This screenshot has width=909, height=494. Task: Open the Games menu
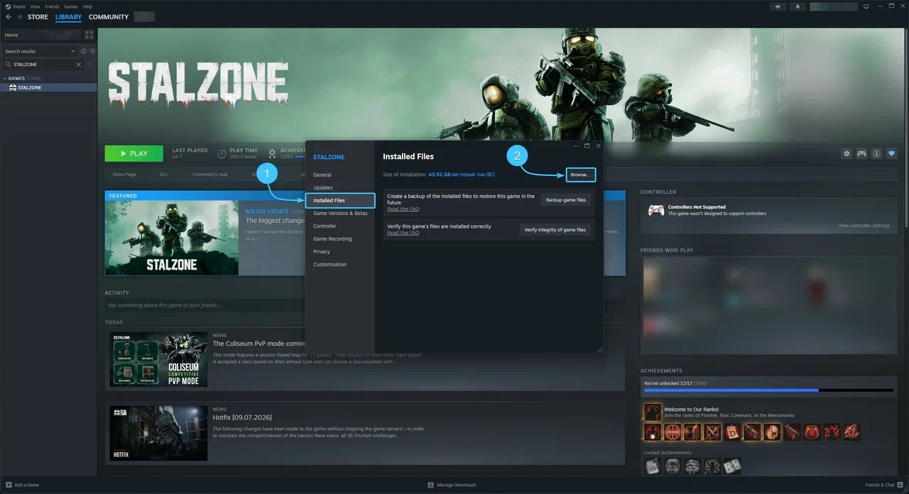71,6
